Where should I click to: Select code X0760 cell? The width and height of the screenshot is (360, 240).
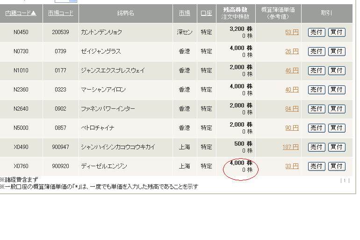coord(21,166)
